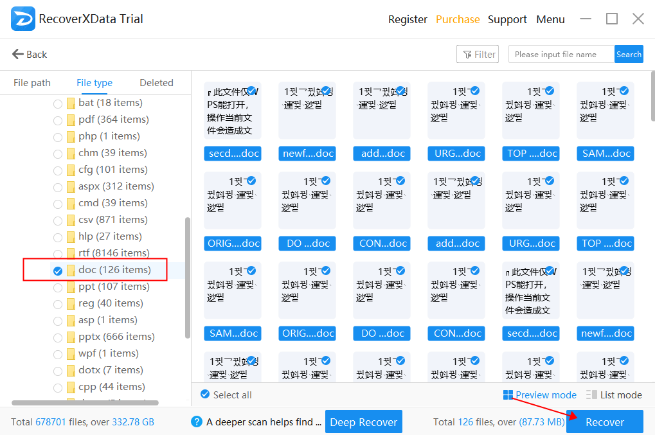Toggle the Select all checkbox
This screenshot has height=435, width=655.
[205, 395]
